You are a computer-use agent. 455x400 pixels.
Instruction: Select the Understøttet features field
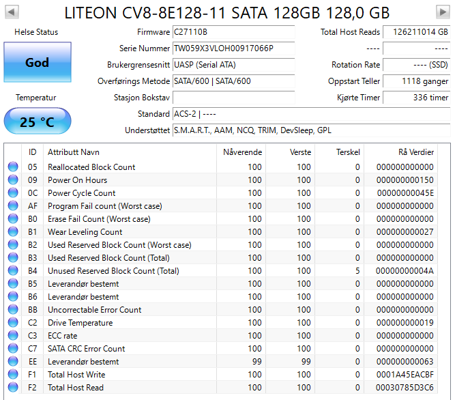coord(311,130)
